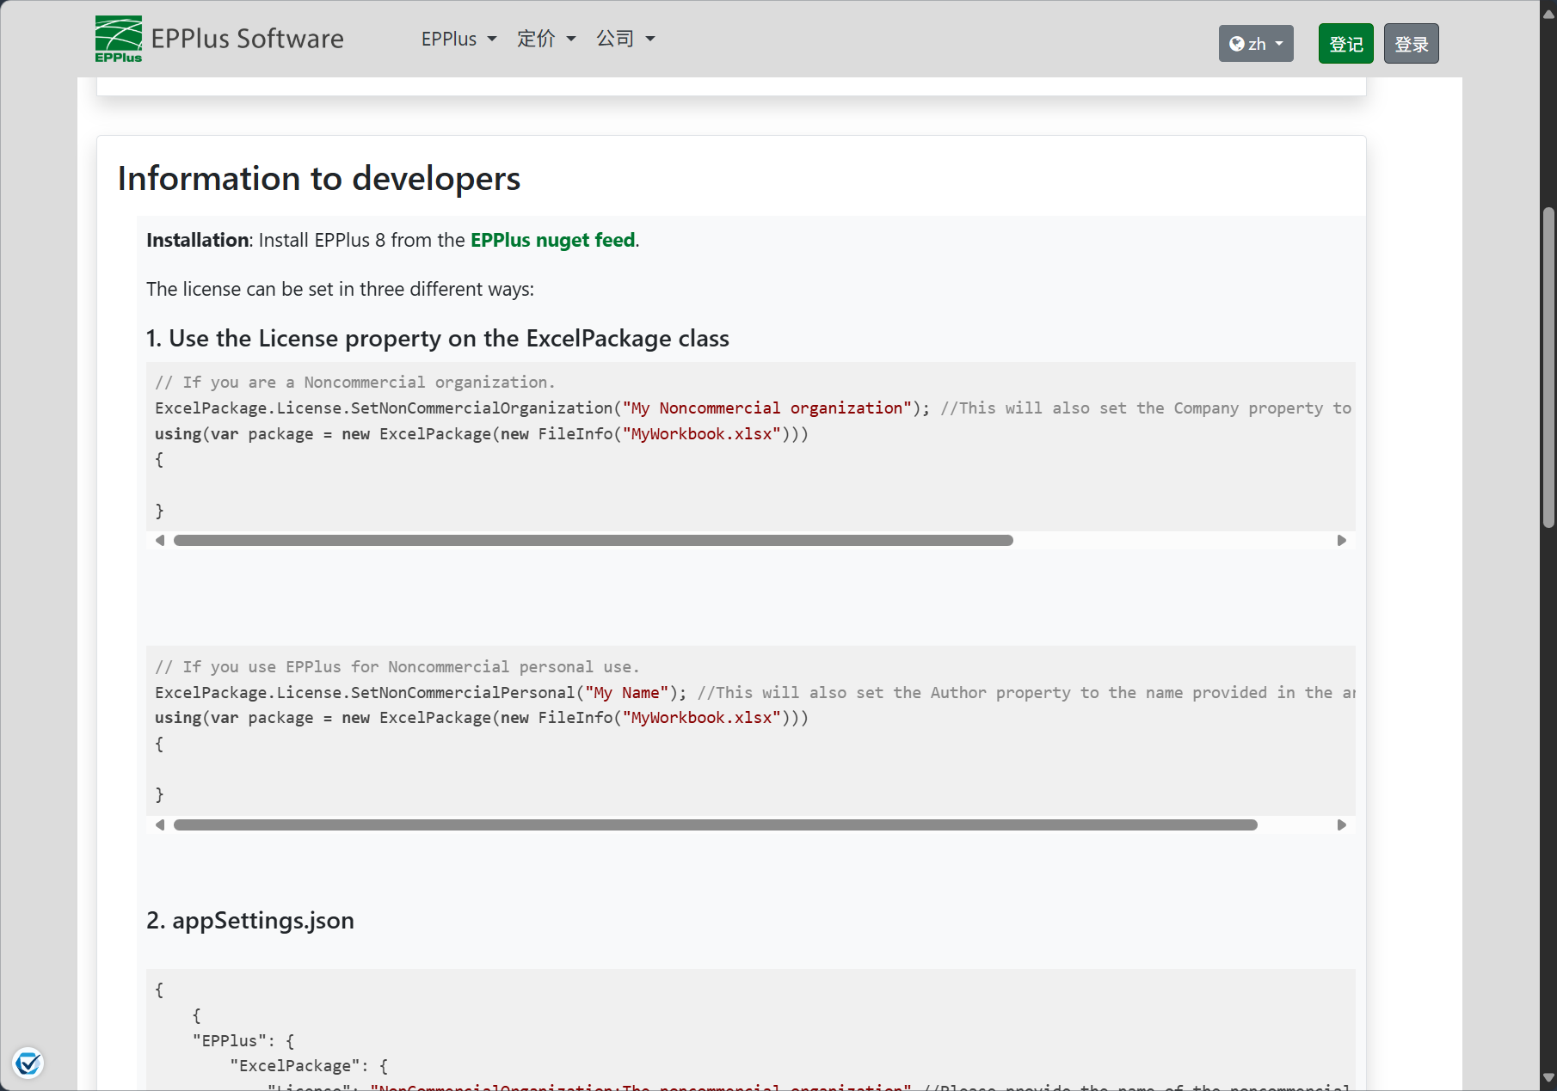1557x1091 pixels.
Task: Click the page scrollbar down arrow
Action: [1548, 1077]
